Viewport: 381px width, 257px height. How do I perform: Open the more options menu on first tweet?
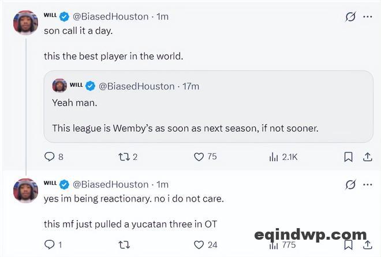click(368, 17)
